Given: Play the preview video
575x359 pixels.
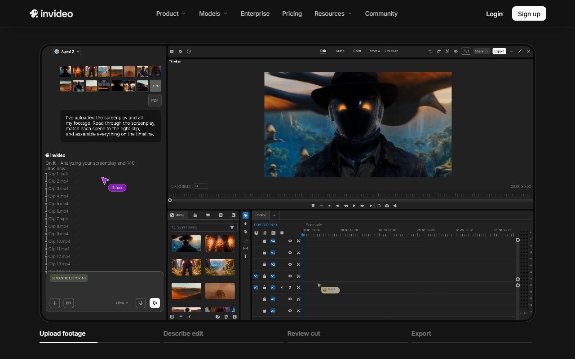Looking at the screenshot, I should (354, 206).
